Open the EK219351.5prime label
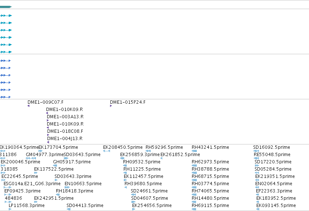 (x=275, y=176)
